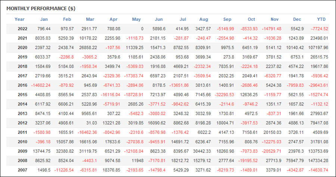The height and width of the screenshot is (177, 336).
Task: Select the 2017 year row label
Action: tap(22, 76)
